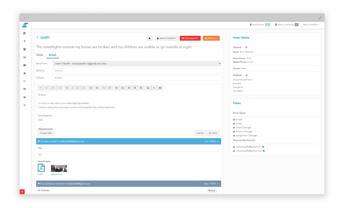
Task: Uncheck the Emails filter checkbox
Action: tap(234, 120)
